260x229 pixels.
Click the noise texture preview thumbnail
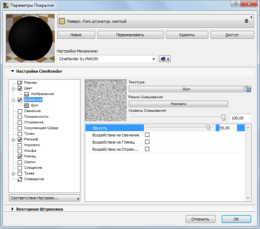(x=106, y=101)
